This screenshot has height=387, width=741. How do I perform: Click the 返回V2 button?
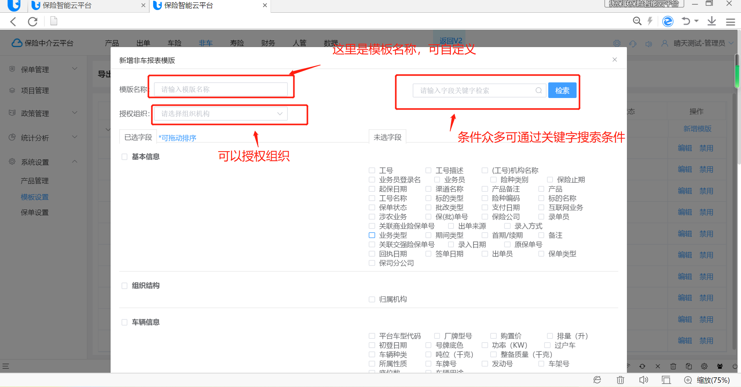tap(450, 41)
